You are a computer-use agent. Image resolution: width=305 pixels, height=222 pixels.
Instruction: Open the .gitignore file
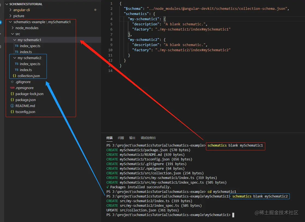coord(23,82)
